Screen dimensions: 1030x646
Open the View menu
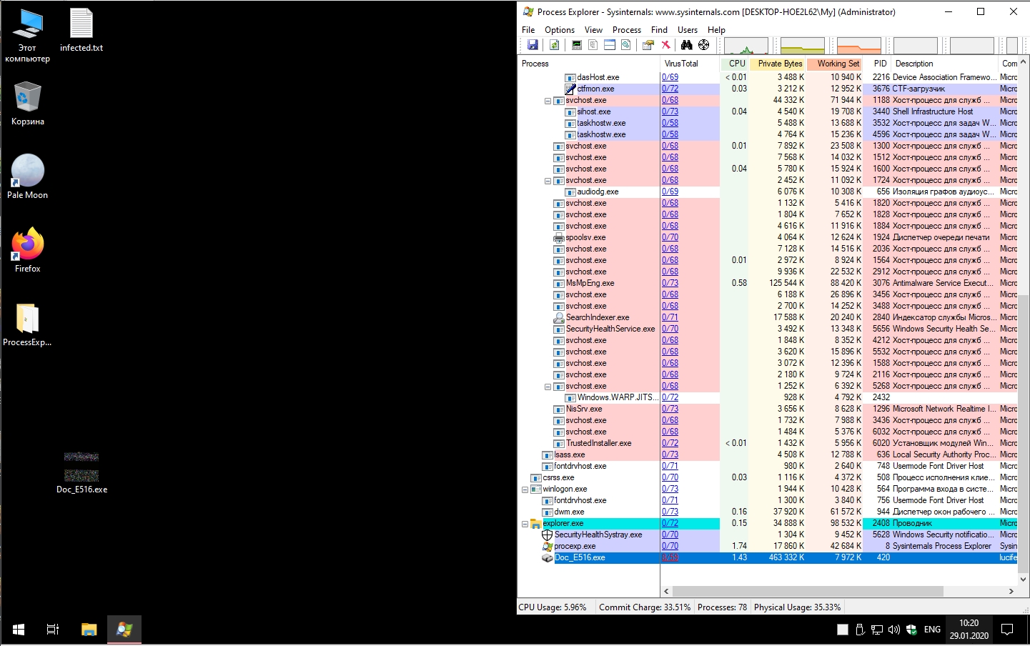coord(593,30)
